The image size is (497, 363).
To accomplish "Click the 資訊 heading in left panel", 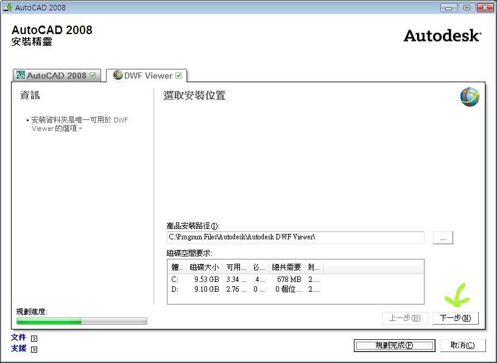I will (x=30, y=95).
